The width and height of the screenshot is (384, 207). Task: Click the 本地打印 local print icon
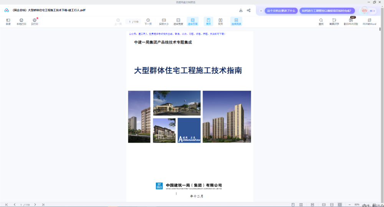(x=21, y=22)
